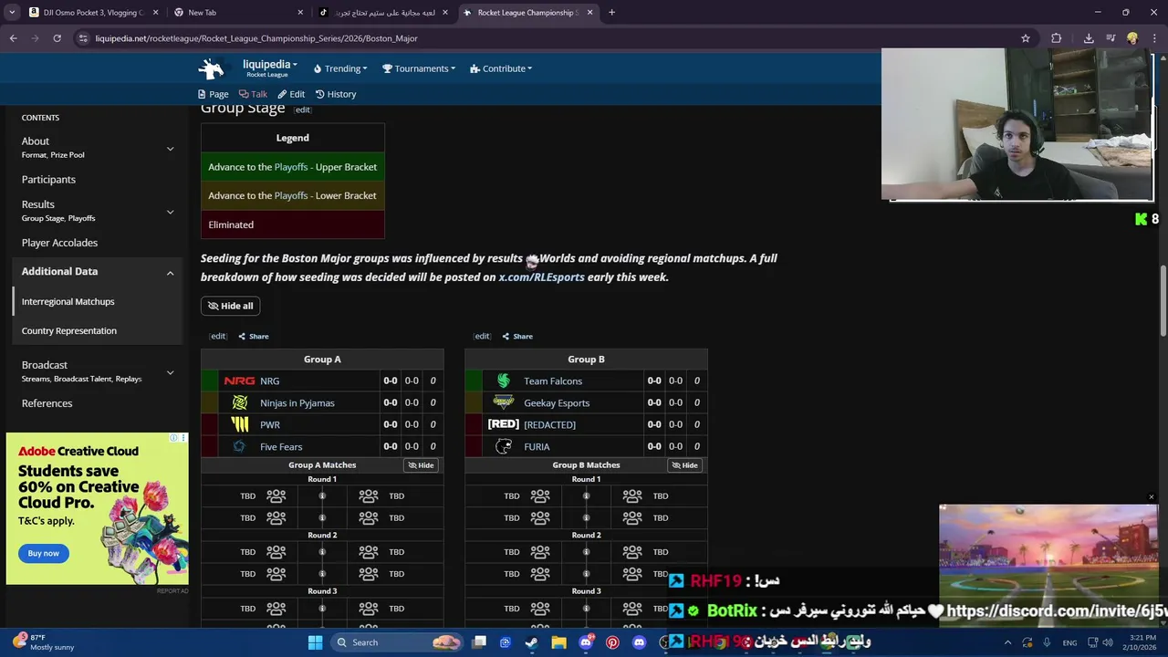Image resolution: width=1168 pixels, height=657 pixels.
Task: Click REPORT AD under the advertisement
Action: click(x=172, y=591)
